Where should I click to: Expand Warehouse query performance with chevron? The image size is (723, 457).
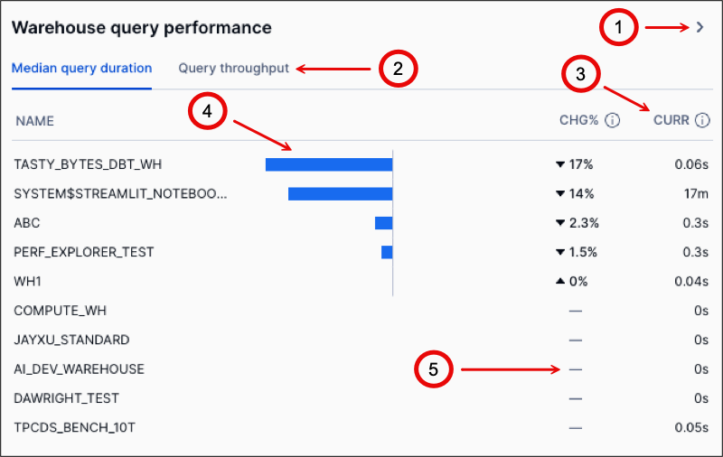tap(700, 28)
